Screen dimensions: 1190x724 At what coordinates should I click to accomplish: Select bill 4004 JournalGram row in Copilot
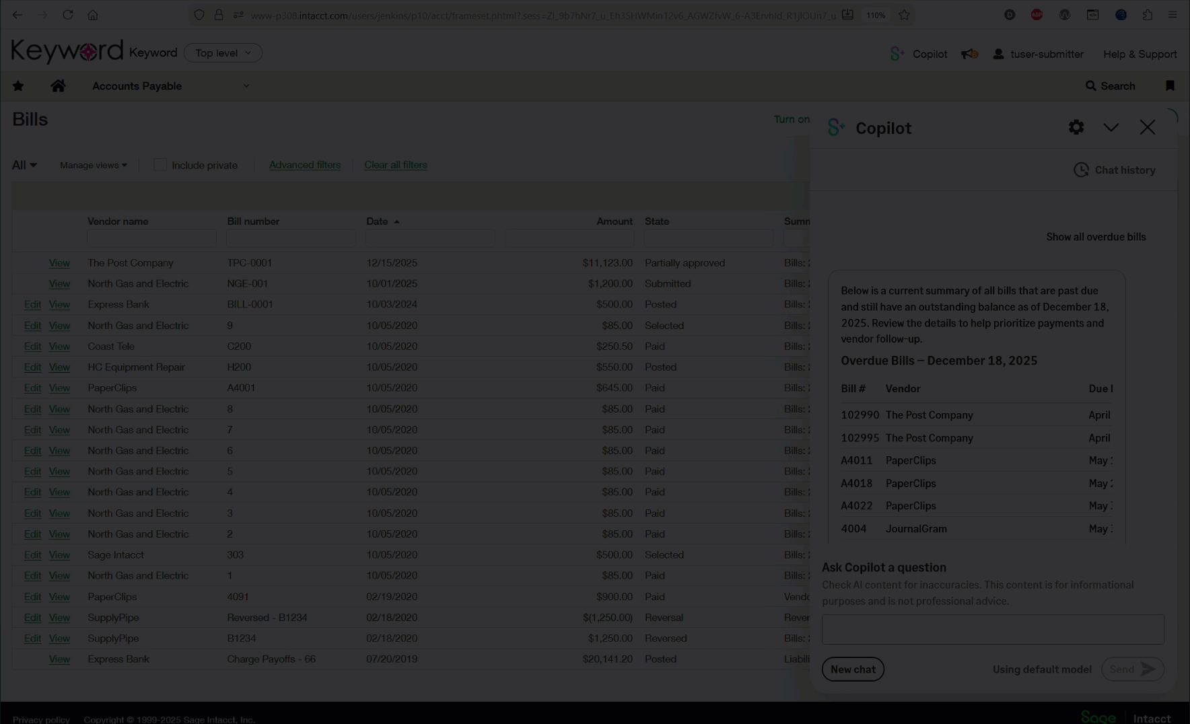point(977,529)
